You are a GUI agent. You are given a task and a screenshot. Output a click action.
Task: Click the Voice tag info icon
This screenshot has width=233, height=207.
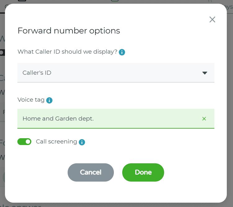(49, 100)
